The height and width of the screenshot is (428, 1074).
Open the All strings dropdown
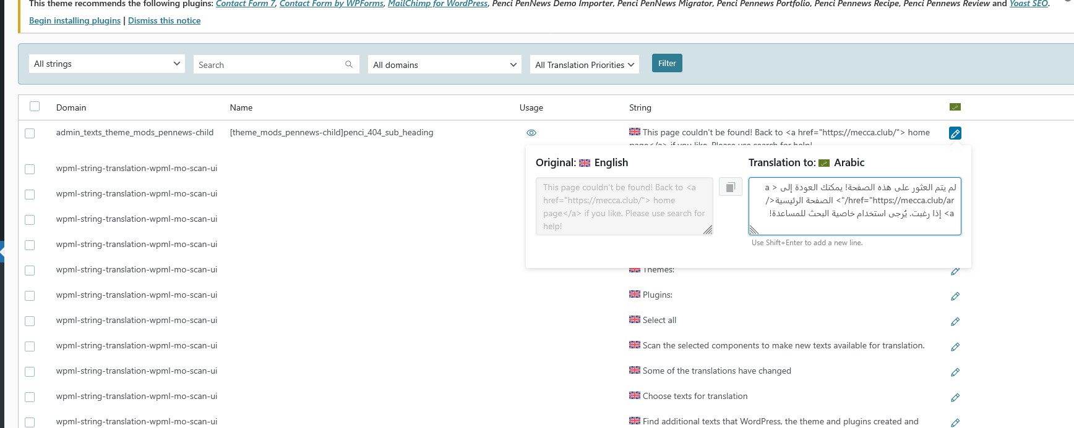pyautogui.click(x=107, y=64)
